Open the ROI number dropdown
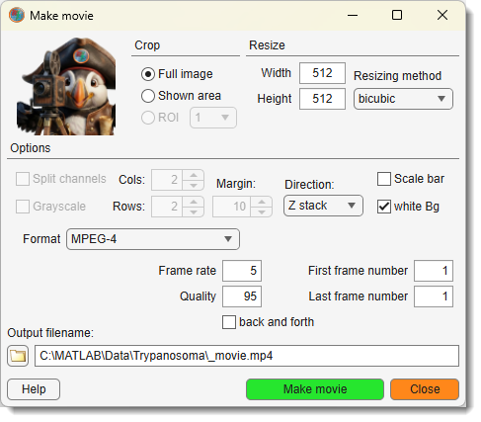The image size is (481, 422). [x=213, y=118]
